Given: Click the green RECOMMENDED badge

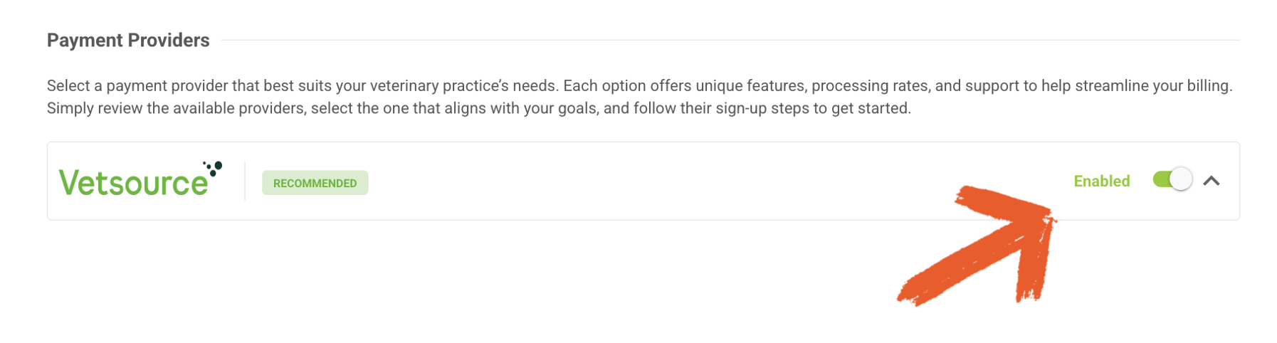Looking at the screenshot, I should pyautogui.click(x=315, y=183).
